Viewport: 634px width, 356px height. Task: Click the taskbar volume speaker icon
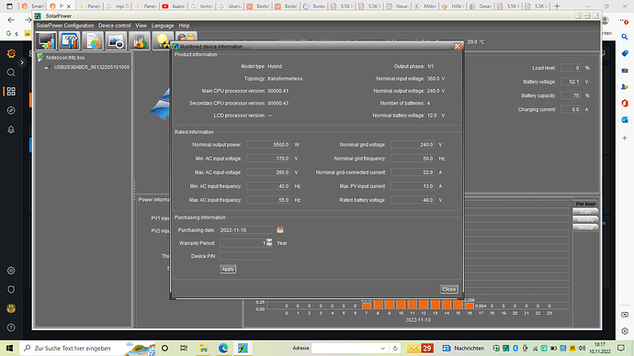[582, 348]
